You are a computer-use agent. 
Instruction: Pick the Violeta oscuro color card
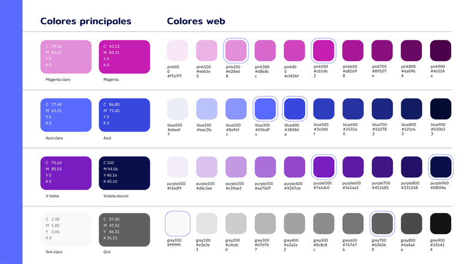[x=125, y=173]
